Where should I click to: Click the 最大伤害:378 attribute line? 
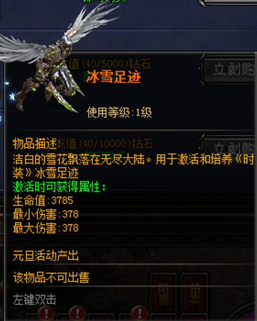click(x=46, y=228)
